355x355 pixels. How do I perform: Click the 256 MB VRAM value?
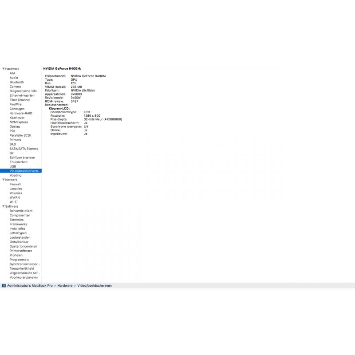[76, 87]
